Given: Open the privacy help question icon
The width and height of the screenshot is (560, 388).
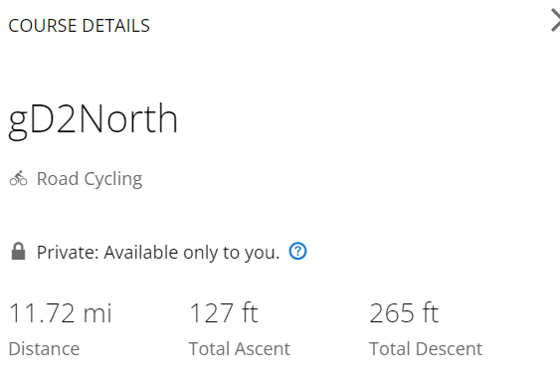Looking at the screenshot, I should point(297,251).
